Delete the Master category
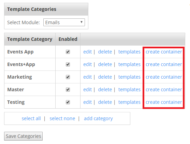 [105, 90]
